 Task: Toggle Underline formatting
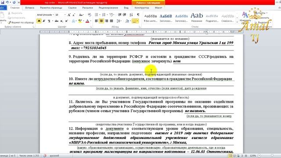(x=49, y=21)
